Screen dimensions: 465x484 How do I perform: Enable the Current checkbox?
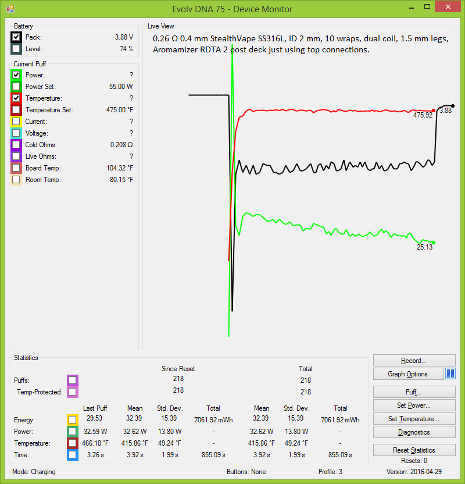click(x=16, y=122)
